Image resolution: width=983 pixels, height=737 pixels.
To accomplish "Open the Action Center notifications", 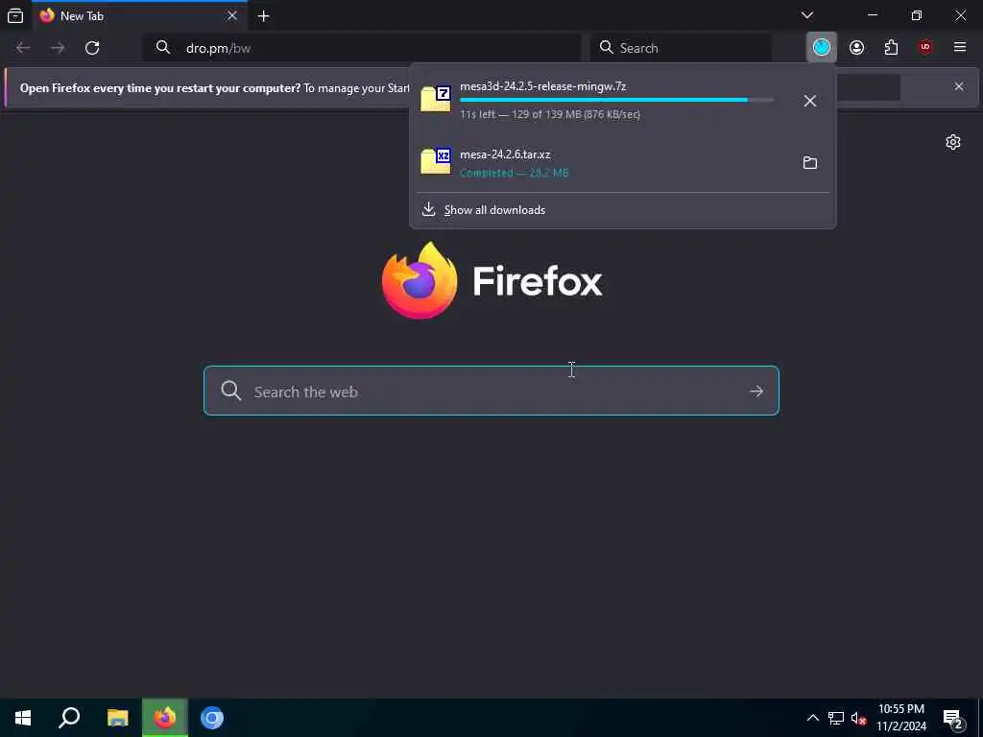I will coord(953,719).
